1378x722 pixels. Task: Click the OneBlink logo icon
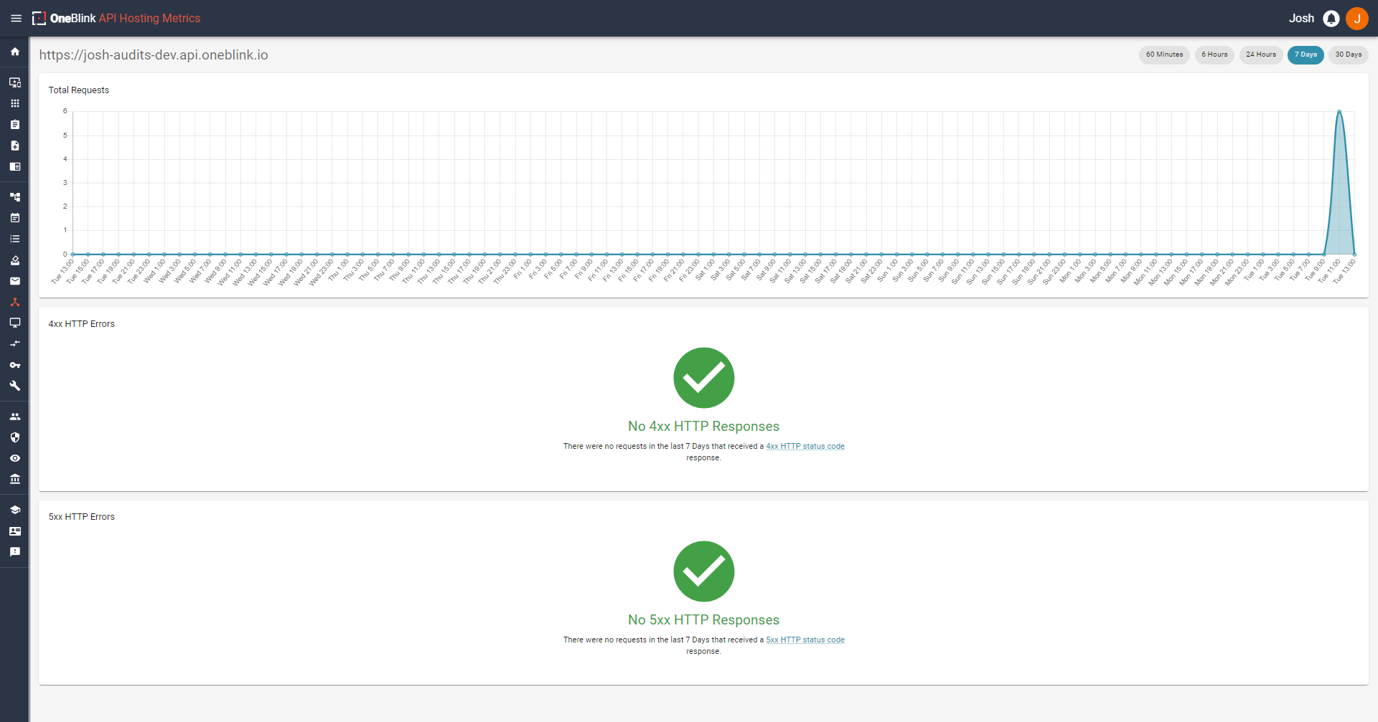[39, 19]
